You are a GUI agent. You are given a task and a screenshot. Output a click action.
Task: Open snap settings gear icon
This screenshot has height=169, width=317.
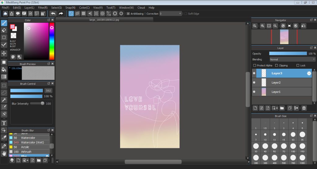click(x=121, y=14)
